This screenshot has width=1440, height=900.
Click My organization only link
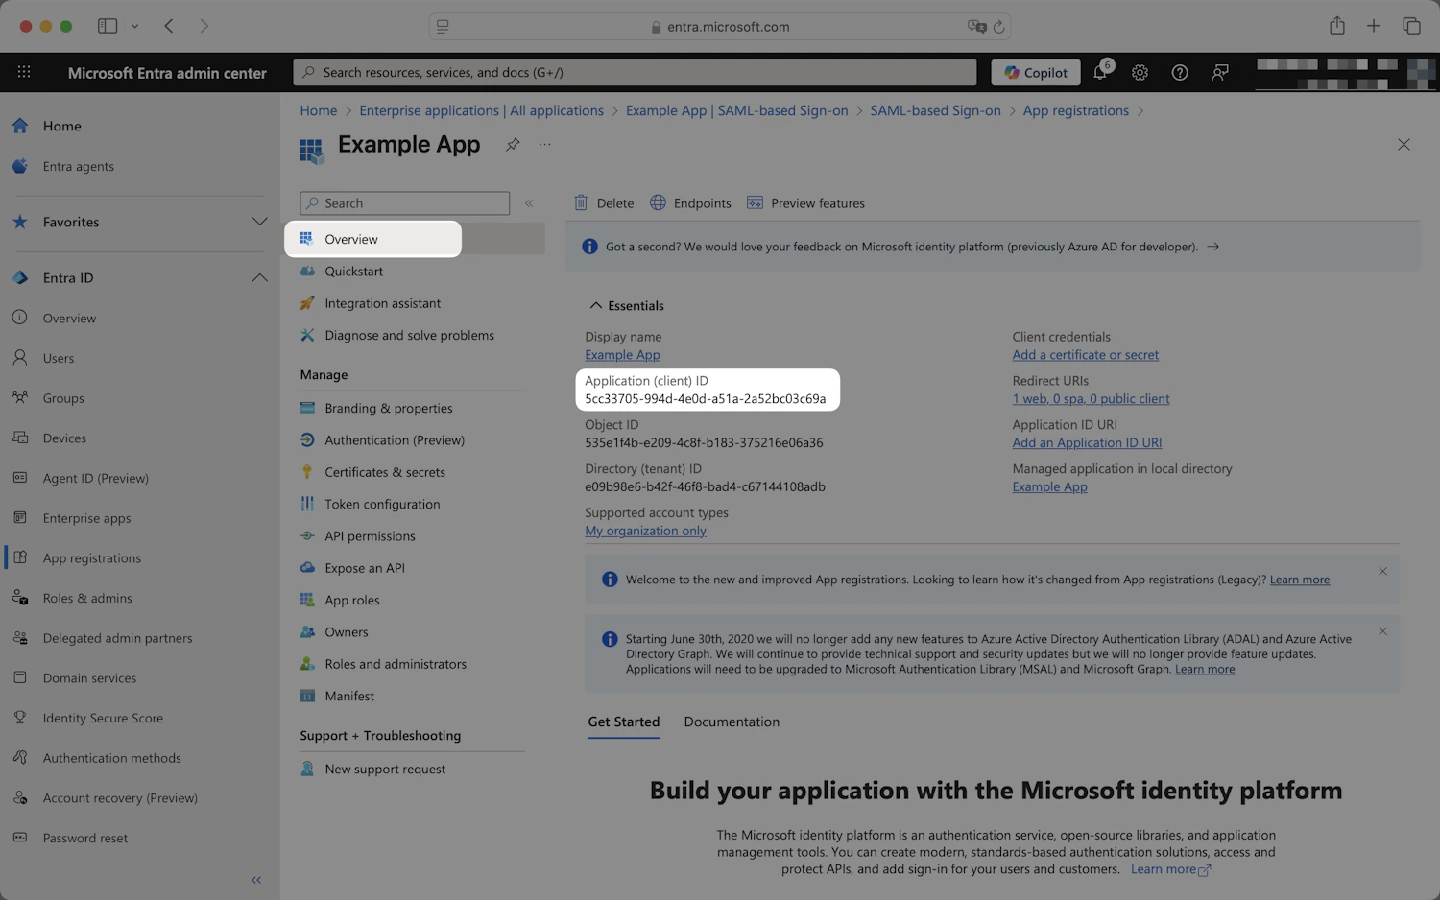pyautogui.click(x=645, y=532)
